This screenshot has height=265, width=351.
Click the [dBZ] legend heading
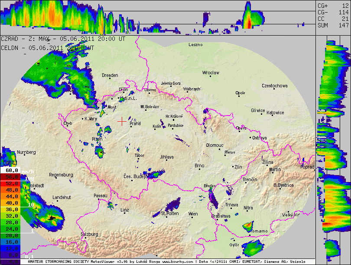coord(10,162)
